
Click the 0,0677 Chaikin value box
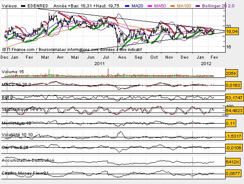(x=233, y=173)
